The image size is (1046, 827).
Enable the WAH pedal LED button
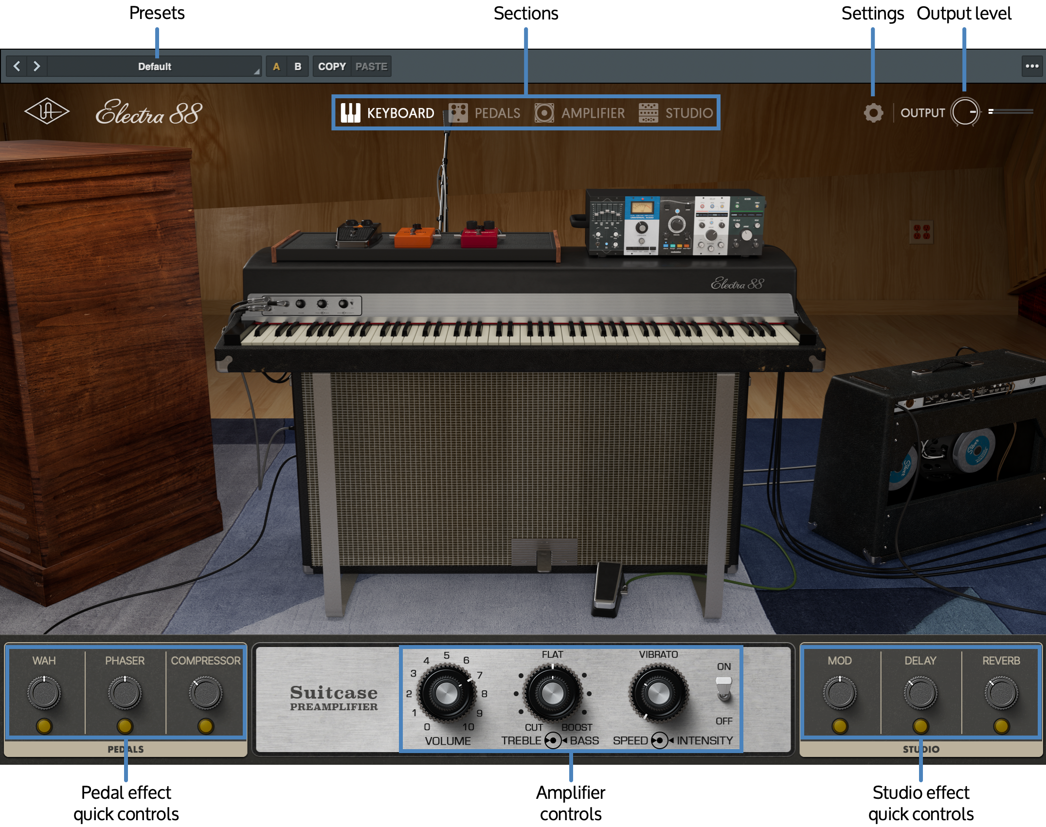(44, 726)
